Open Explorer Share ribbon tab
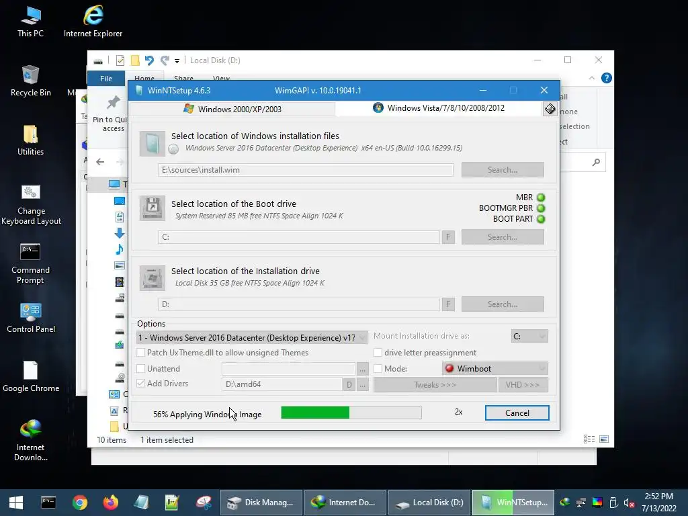The width and height of the screenshot is (688, 516). (183, 78)
